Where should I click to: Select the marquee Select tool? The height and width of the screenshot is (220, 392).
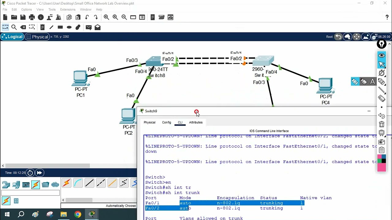pyautogui.click(x=5, y=27)
